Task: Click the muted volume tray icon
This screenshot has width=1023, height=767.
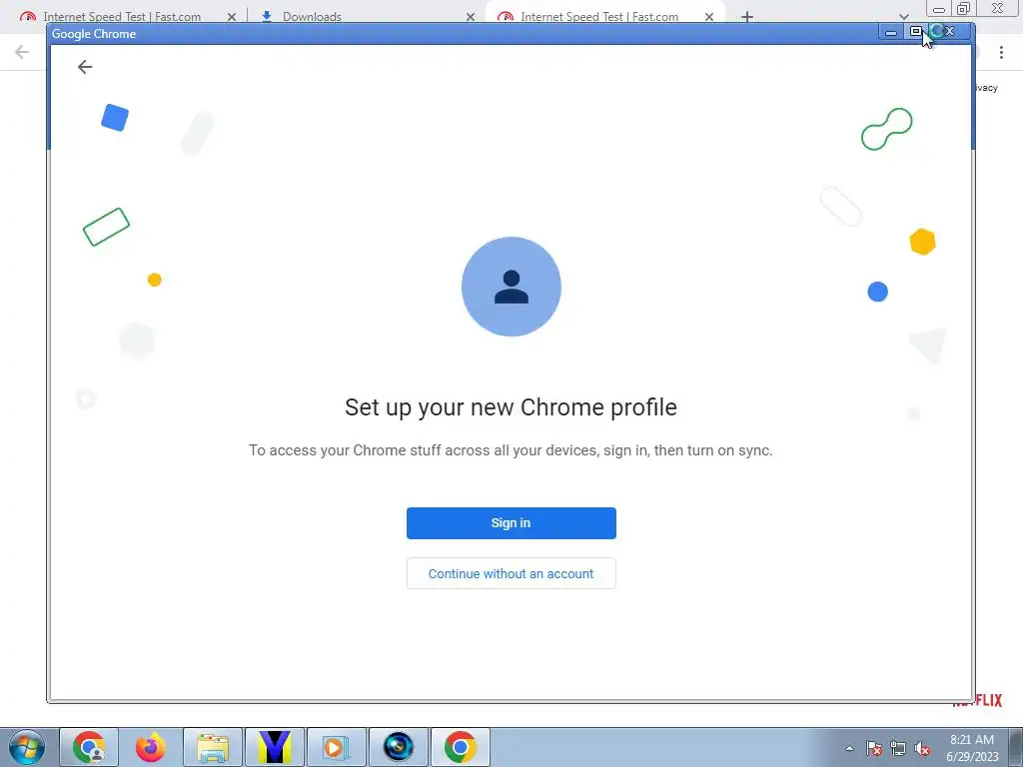Action: click(x=922, y=748)
